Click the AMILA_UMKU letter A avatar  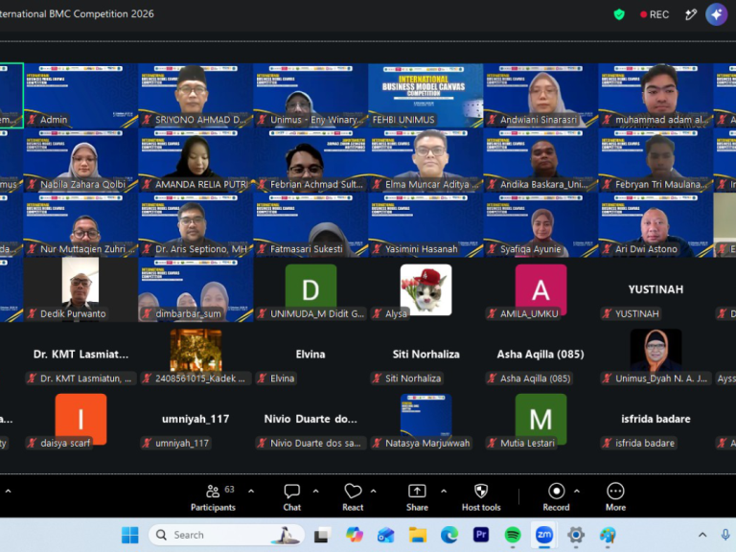click(540, 289)
